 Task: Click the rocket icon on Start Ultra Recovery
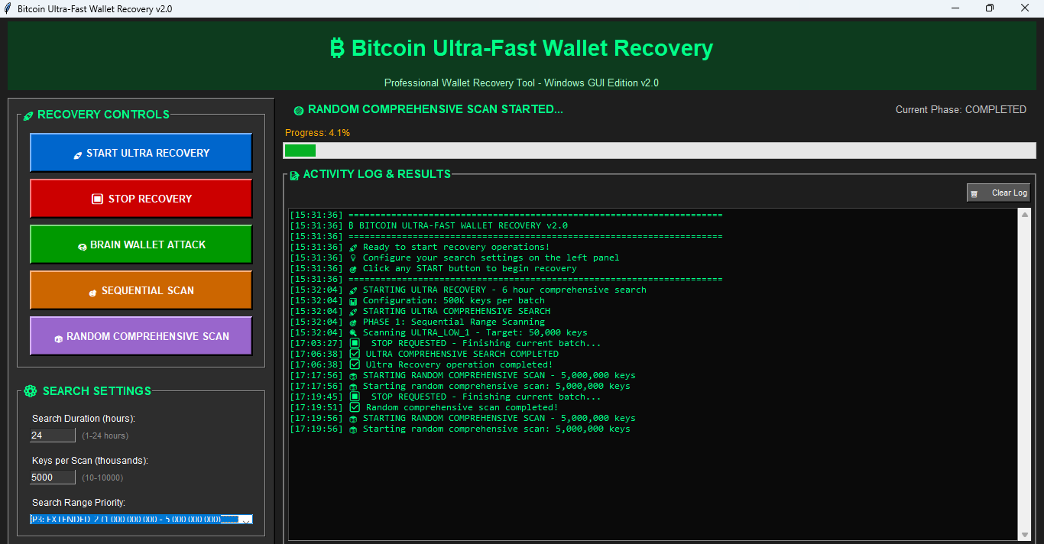click(77, 154)
